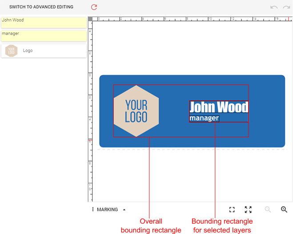Open the Marking dropdown menu
The image size is (293, 234).
point(111,210)
